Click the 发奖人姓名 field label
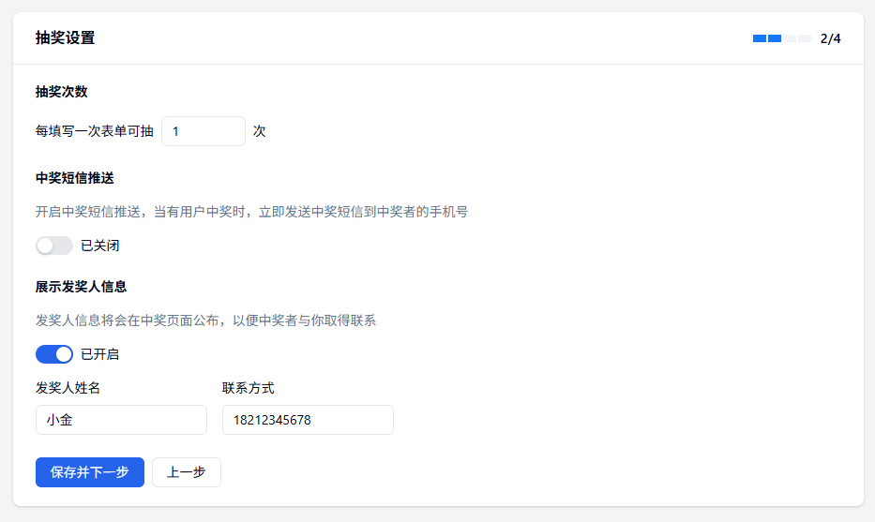Viewport: 875px width, 522px height. click(68, 388)
